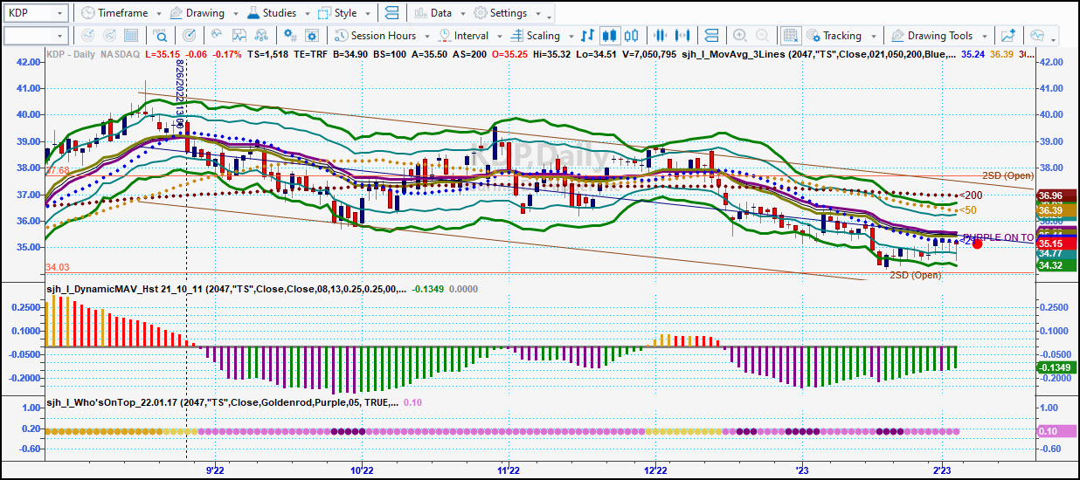This screenshot has width=1080, height=480.
Task: Toggle expanded bar spacing
Action: pyautogui.click(x=682, y=36)
